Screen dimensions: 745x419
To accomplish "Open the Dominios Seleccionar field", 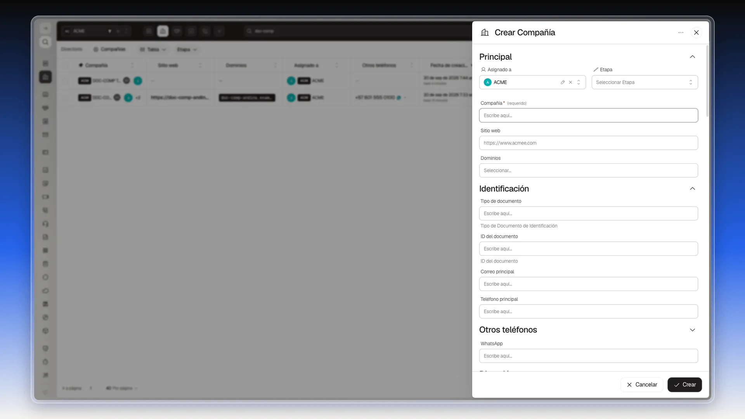I will (588, 171).
